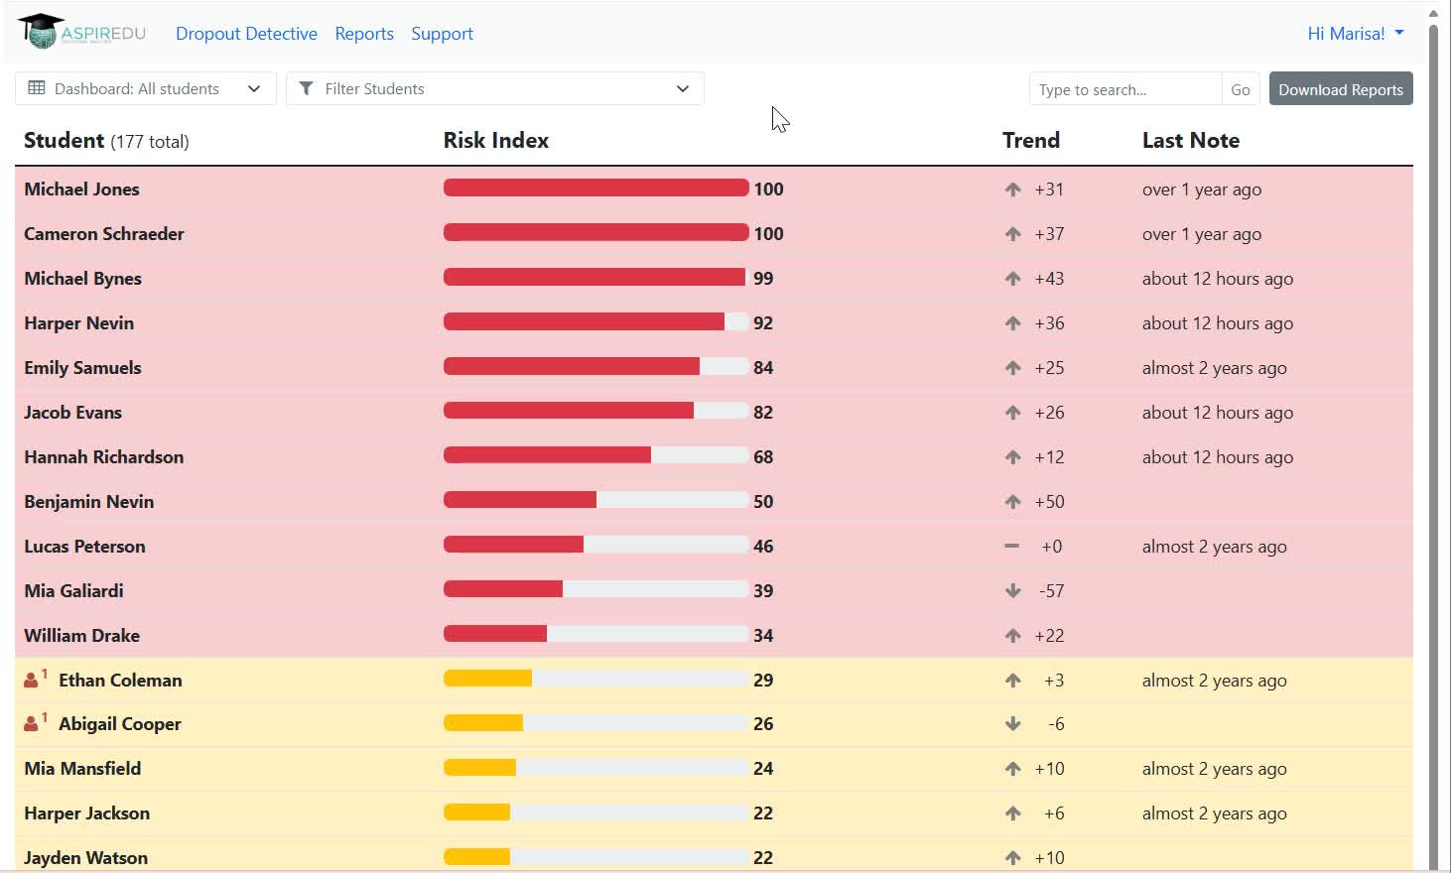Click the up trend arrow for Harper Nevin
The image size is (1451, 873).
[x=1012, y=322]
